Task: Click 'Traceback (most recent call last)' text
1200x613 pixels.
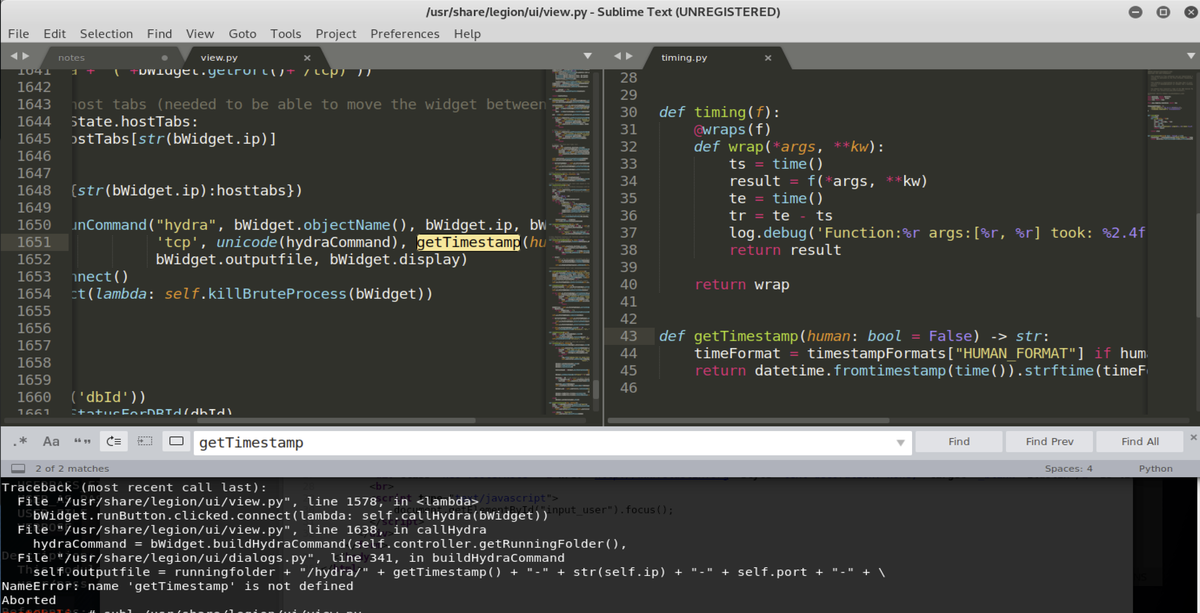Action: [134, 488]
